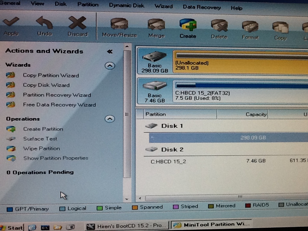Switch to Hiren's BootCD 15.2 taskbar window
The height and width of the screenshot is (231, 308).
point(127,226)
